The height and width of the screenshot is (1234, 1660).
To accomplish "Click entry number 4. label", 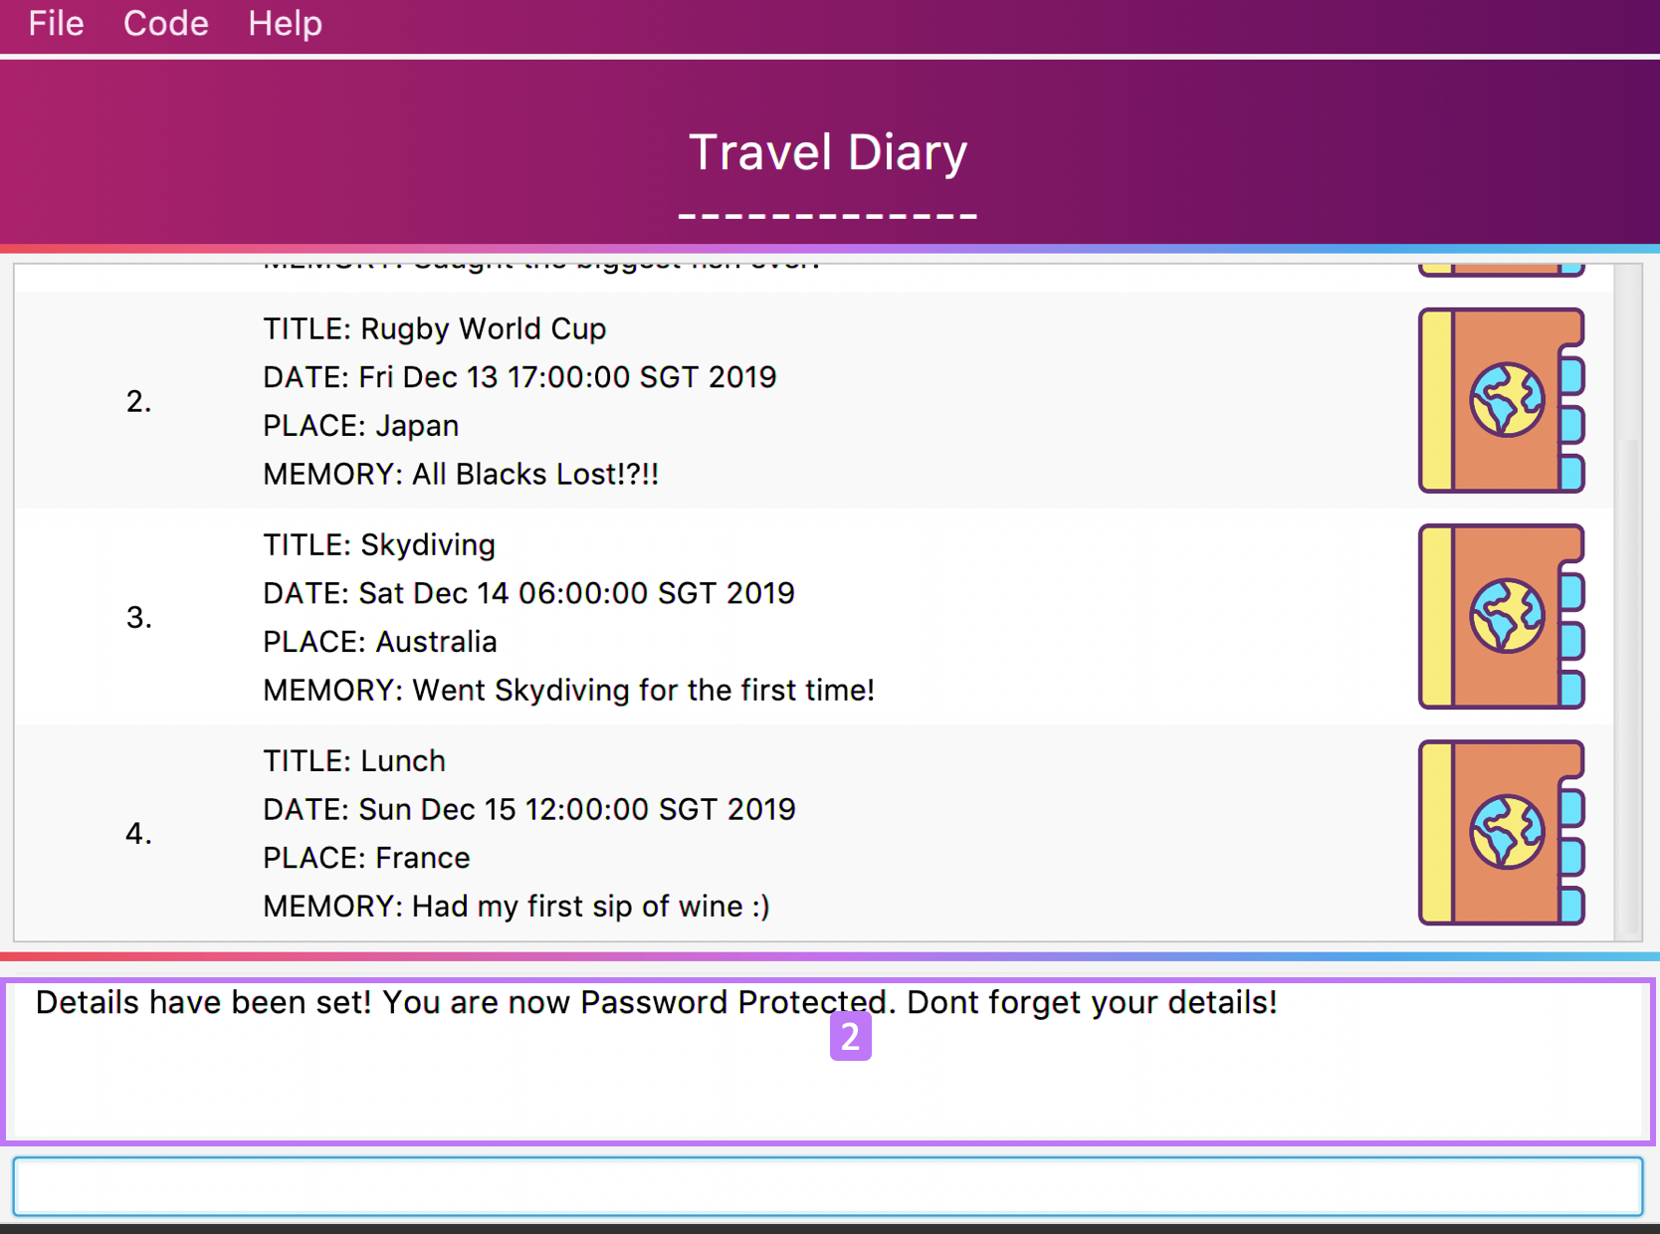I will 138,833.
